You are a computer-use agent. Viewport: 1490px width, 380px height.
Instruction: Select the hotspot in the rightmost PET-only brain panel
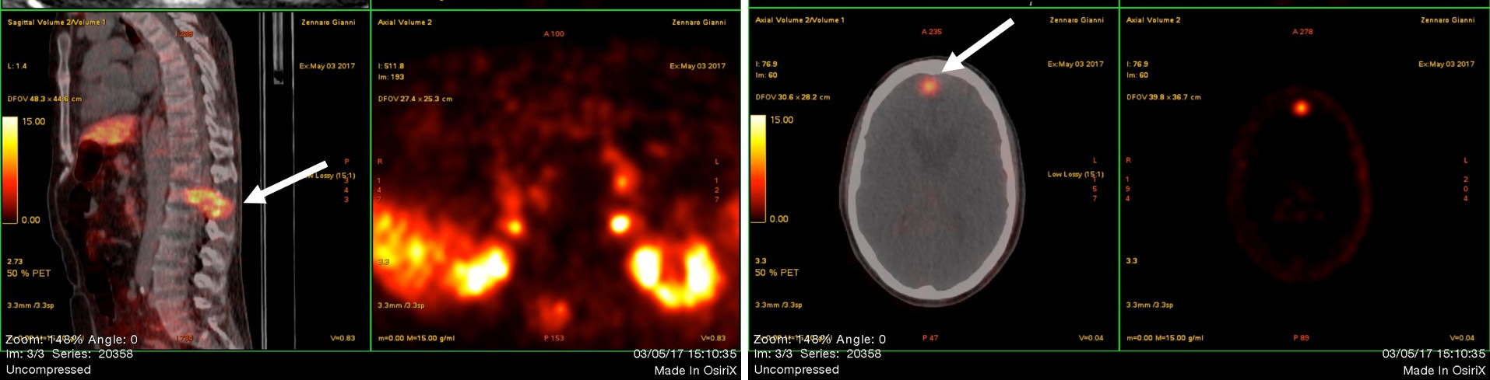[x=1301, y=108]
